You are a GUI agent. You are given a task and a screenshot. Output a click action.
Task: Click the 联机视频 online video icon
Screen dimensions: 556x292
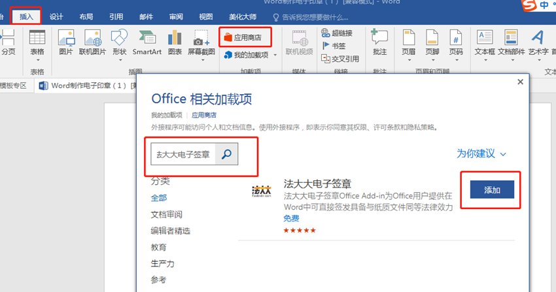(300, 42)
